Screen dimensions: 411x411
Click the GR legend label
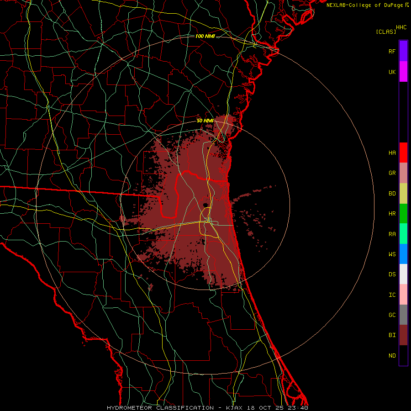pyautogui.click(x=392, y=173)
